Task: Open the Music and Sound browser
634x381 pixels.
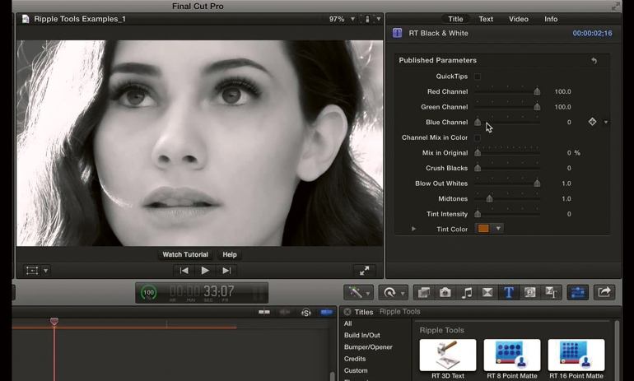Action: (467, 292)
